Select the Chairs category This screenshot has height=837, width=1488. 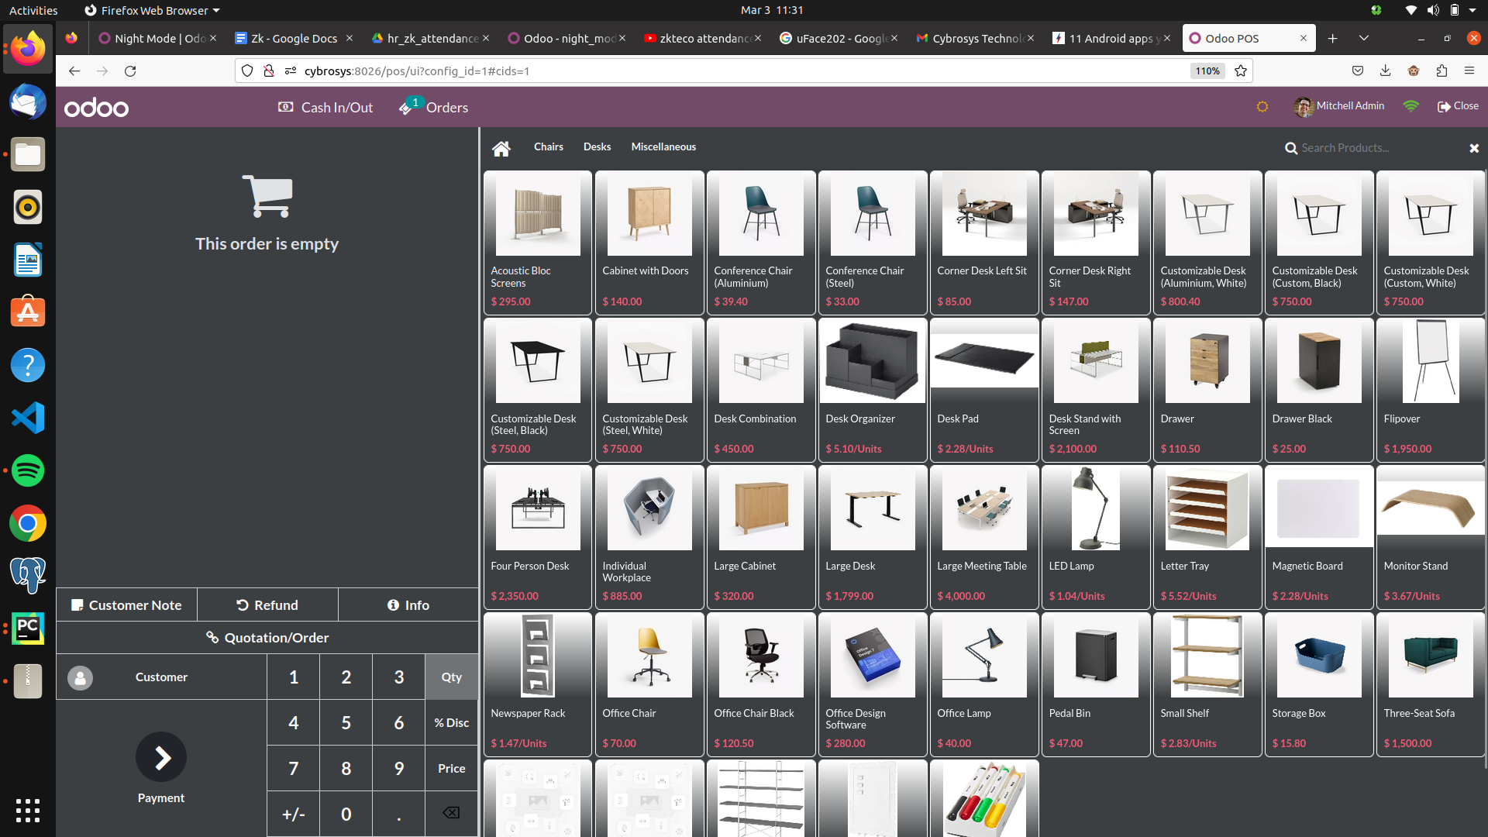(548, 147)
